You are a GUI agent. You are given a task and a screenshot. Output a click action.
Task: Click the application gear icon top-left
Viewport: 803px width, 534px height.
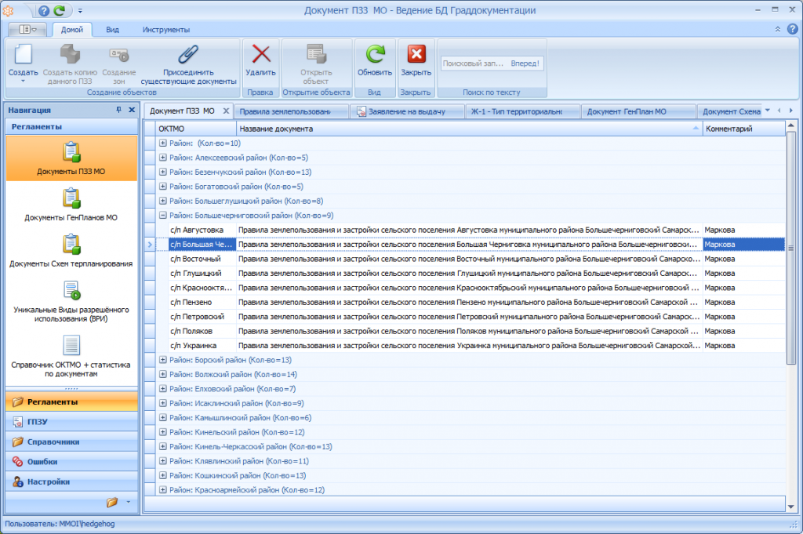click(x=8, y=10)
